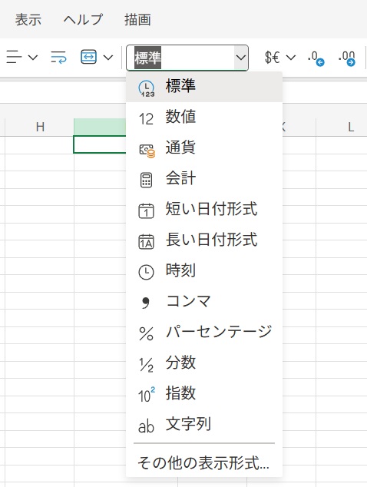Open the ヘルプ ribbon tab
The height and width of the screenshot is (487, 367).
pyautogui.click(x=83, y=19)
